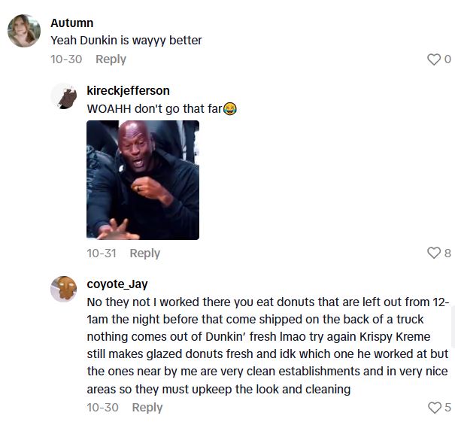Screen dimensions: 455x428
Task: Click the like count on coyote_Jay's comment
Action: pyautogui.click(x=448, y=408)
